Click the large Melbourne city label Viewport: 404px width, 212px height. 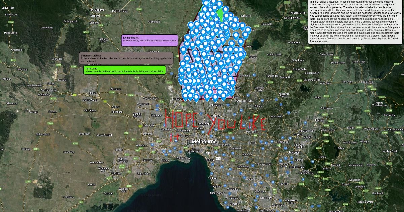(x=204, y=142)
